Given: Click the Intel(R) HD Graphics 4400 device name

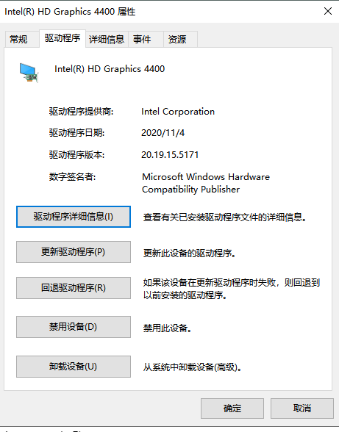Looking at the screenshot, I should point(110,69).
